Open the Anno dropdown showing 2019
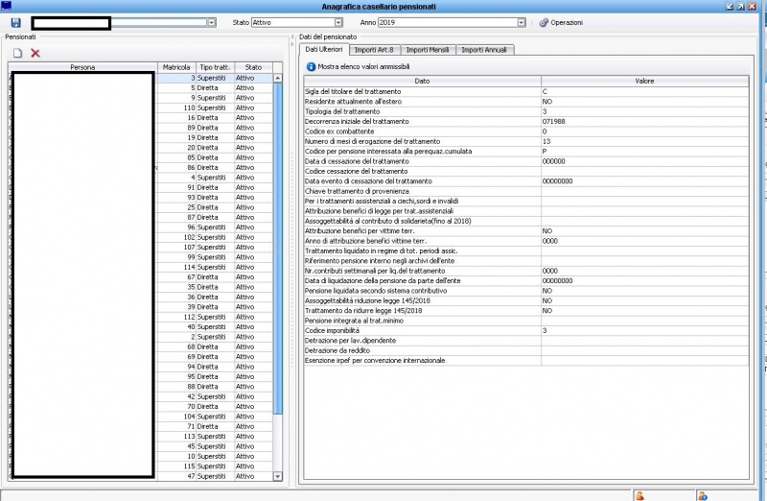This screenshot has height=501, width=767. (521, 22)
